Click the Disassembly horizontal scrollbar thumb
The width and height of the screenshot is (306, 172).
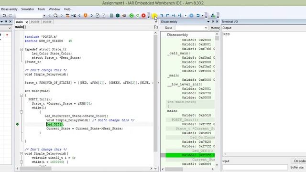click(x=174, y=169)
